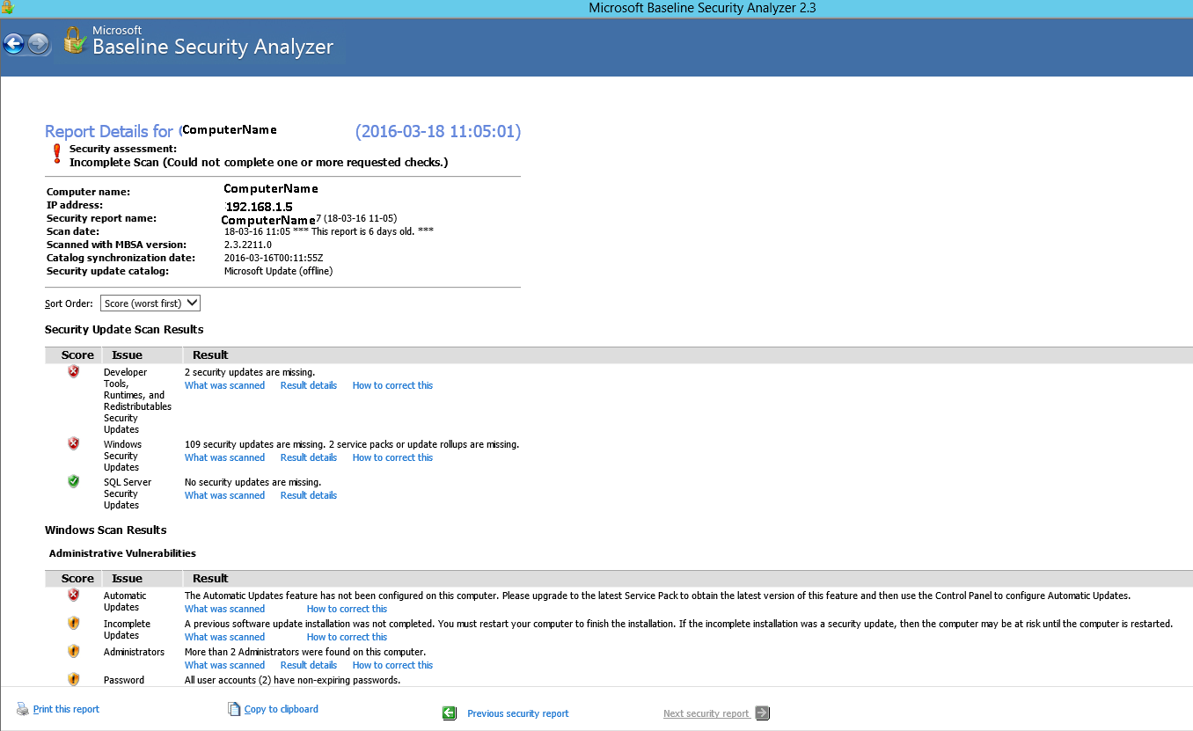
Task: Open Result details for SQL Server updates
Action: click(309, 495)
